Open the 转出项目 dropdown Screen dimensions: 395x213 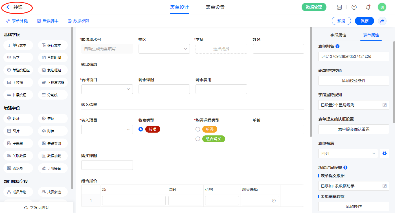(x=107, y=89)
